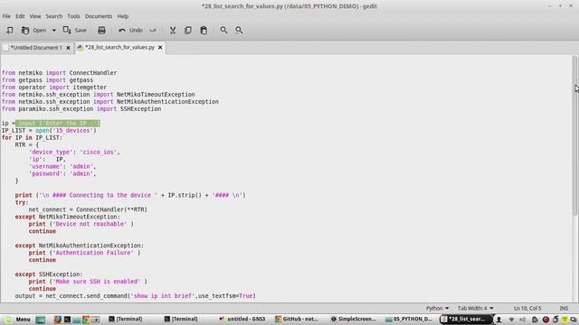This screenshot has width=579, height=325.
Task: Click the text 'from netmiko import ConnectHandler'
Action: [x=59, y=73]
